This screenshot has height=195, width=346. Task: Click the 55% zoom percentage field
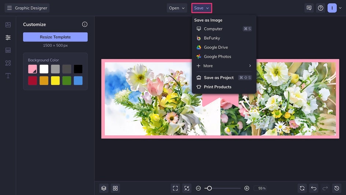coord(260,188)
